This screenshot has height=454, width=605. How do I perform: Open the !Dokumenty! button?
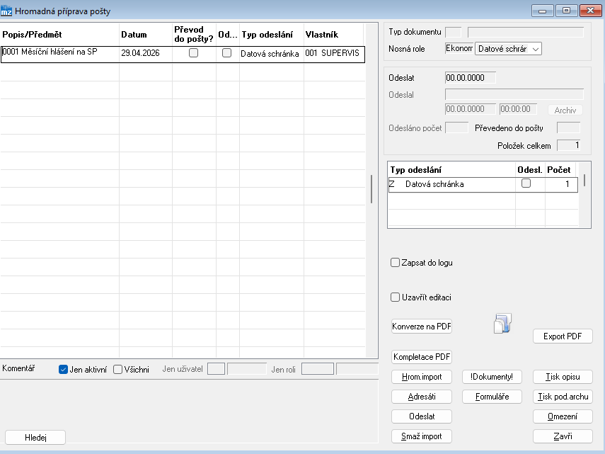click(x=492, y=377)
